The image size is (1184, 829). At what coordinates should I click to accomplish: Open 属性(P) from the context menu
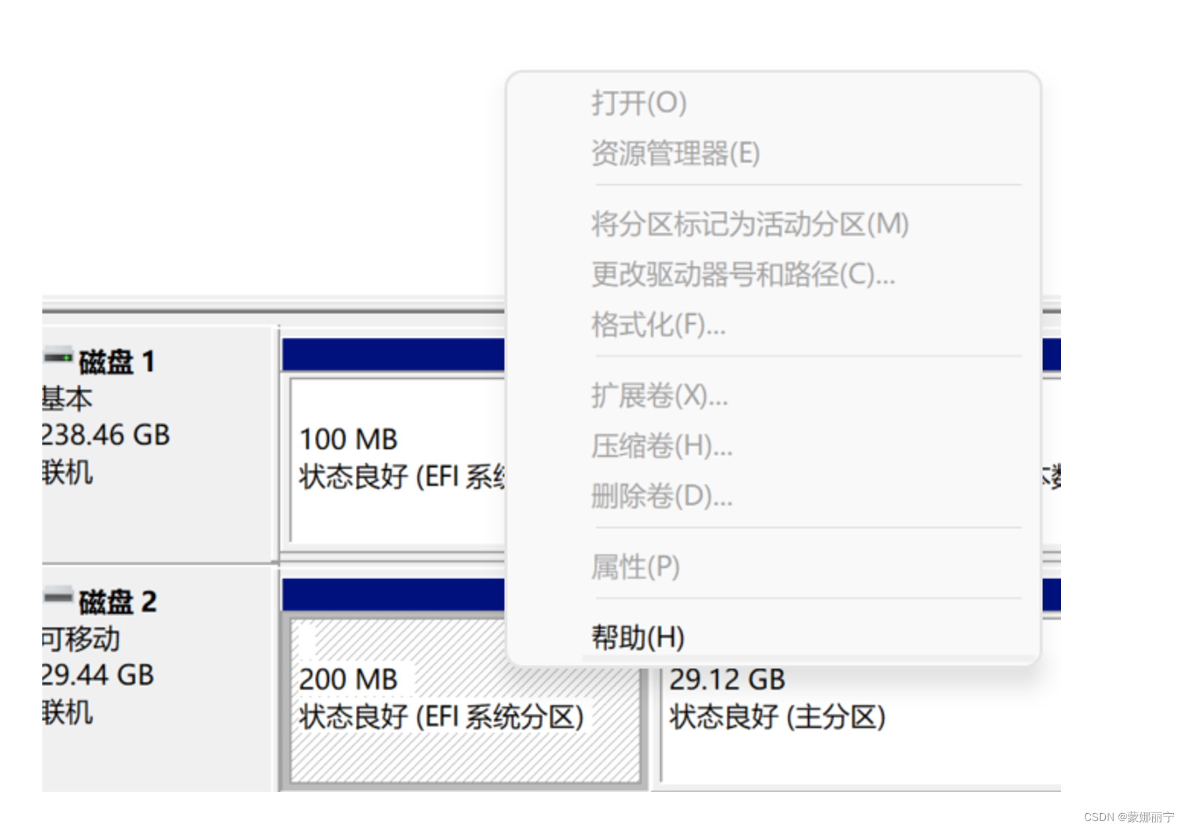click(x=635, y=567)
